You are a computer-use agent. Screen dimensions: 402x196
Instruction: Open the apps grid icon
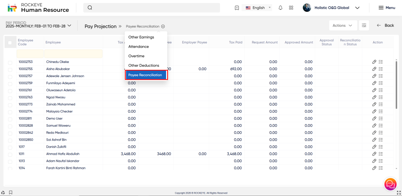point(291,8)
